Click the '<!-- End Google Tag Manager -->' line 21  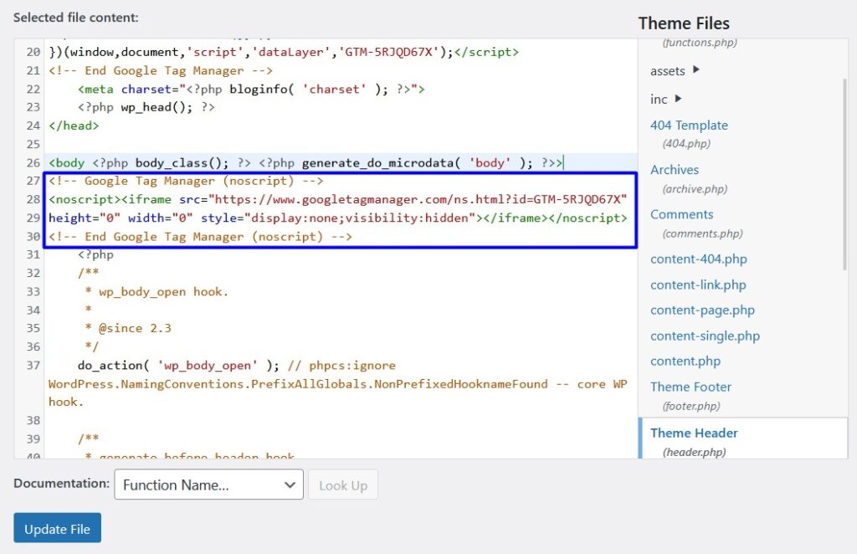pos(160,70)
